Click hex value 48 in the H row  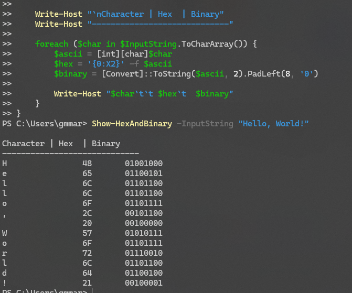(87, 164)
